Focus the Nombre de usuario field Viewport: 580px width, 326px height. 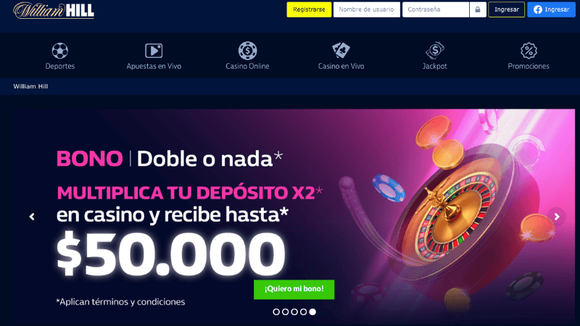[367, 9]
